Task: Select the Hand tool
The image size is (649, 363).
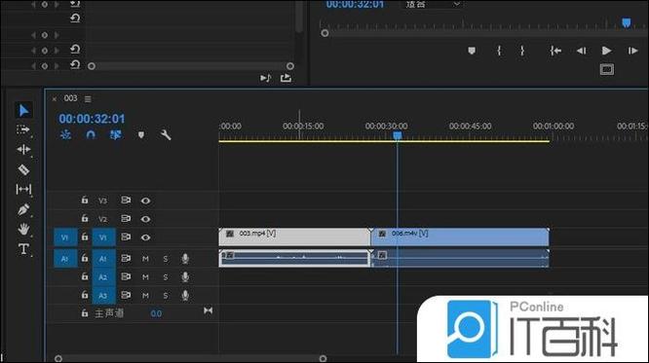Action: tap(23, 229)
